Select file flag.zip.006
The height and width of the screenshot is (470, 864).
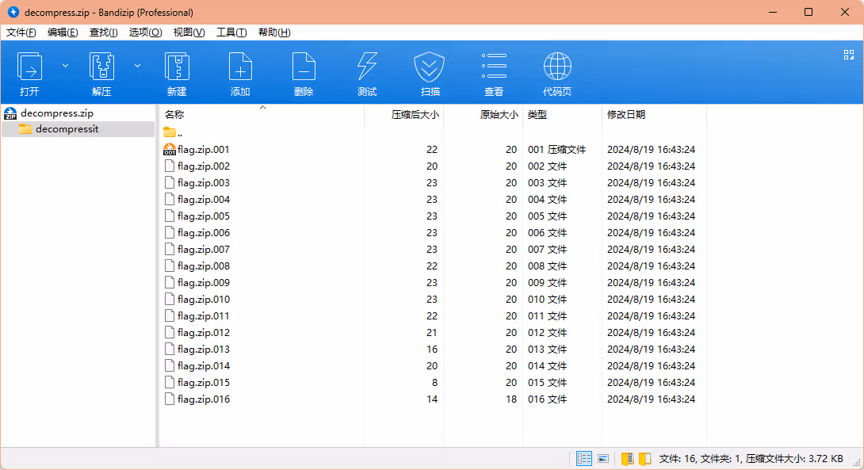point(204,232)
